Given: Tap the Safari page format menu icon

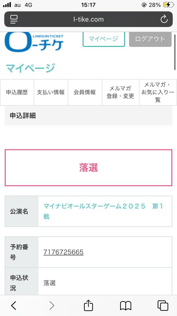Looking at the screenshot, I should click(14, 19).
